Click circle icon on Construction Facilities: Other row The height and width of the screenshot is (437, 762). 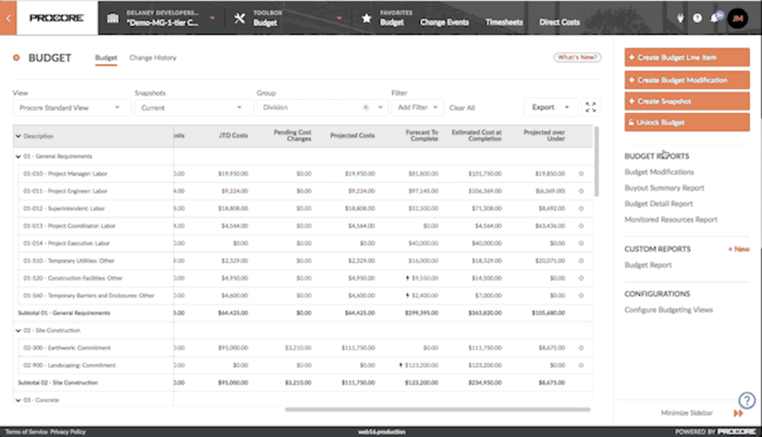581,278
